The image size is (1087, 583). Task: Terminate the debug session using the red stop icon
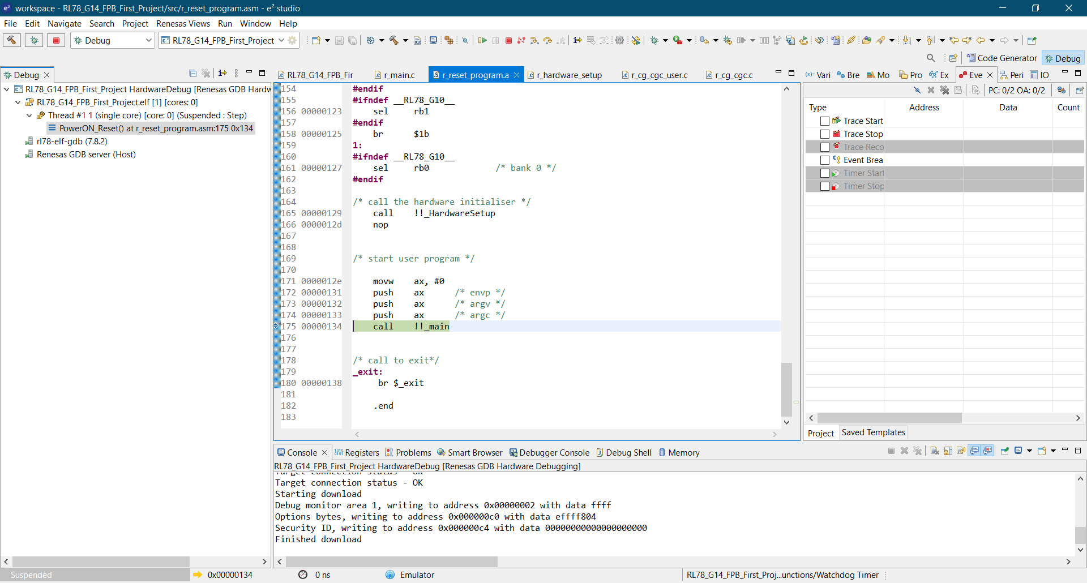[509, 40]
